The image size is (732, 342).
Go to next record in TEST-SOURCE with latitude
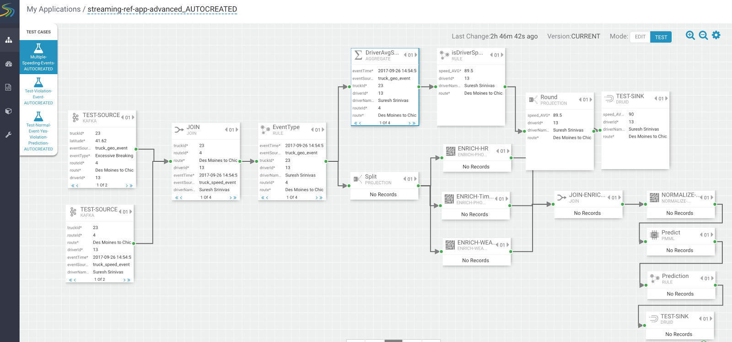click(x=127, y=185)
